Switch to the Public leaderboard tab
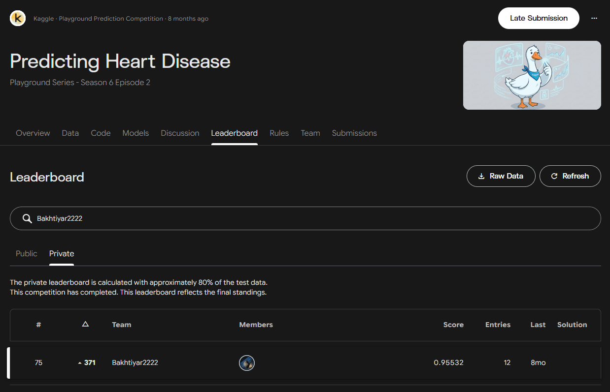The width and height of the screenshot is (610, 392). pos(27,253)
